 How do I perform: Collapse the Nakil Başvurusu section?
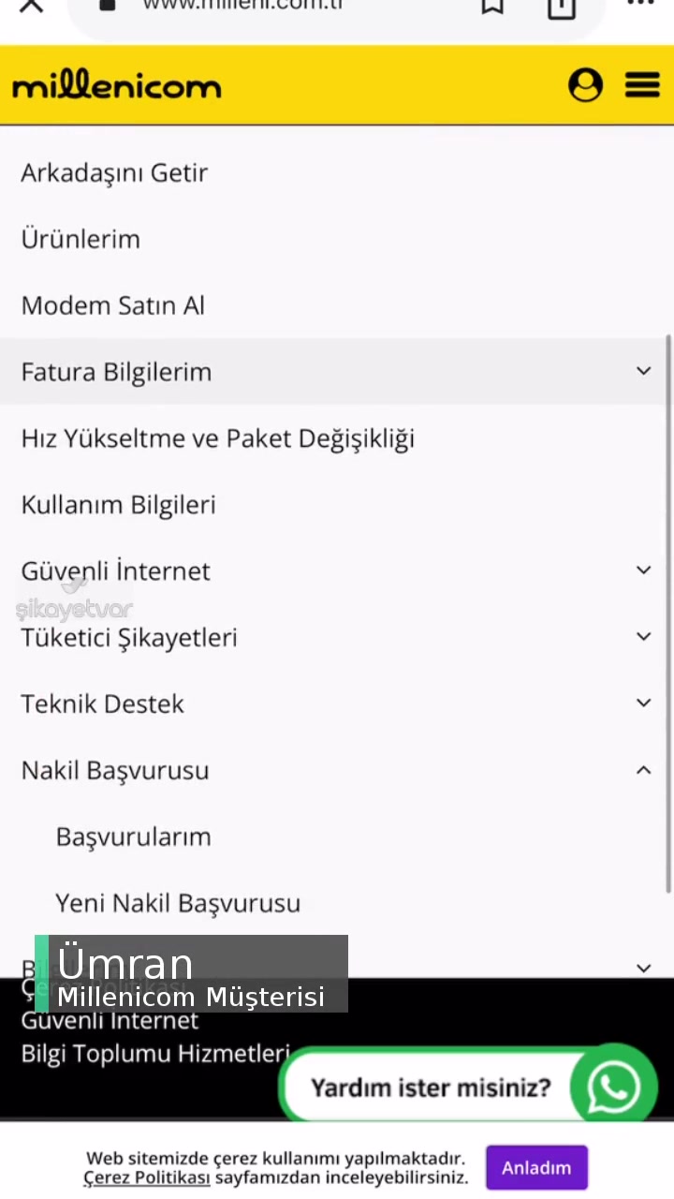pos(643,769)
